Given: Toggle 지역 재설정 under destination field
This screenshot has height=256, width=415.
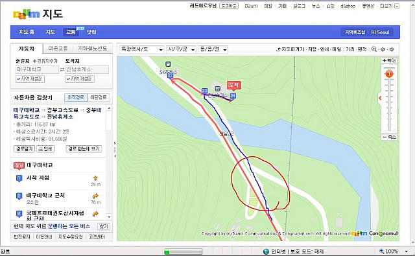Looking at the screenshot, I should coord(80,79).
